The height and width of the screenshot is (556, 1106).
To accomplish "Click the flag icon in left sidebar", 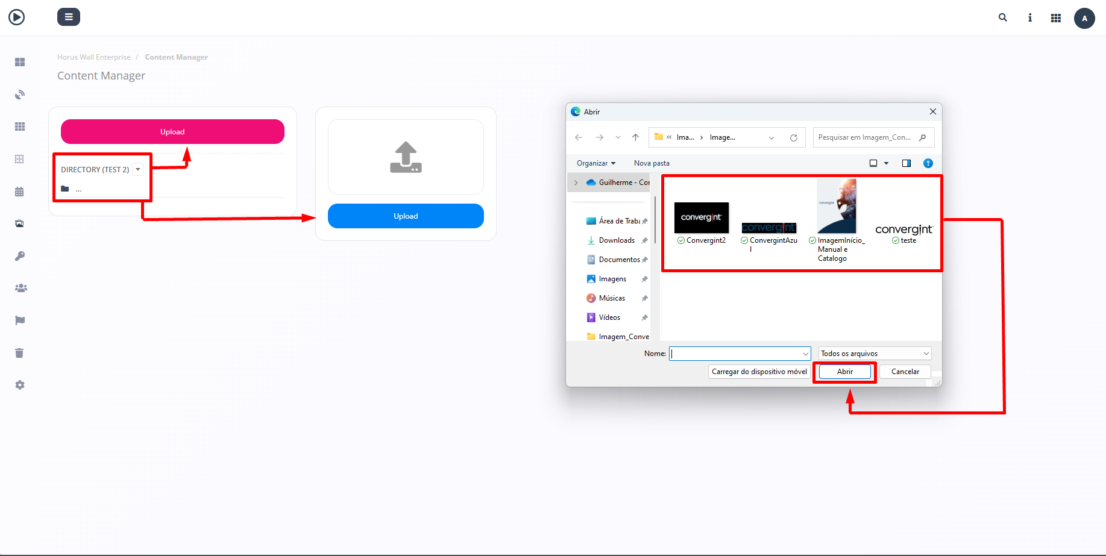I will 20,320.
